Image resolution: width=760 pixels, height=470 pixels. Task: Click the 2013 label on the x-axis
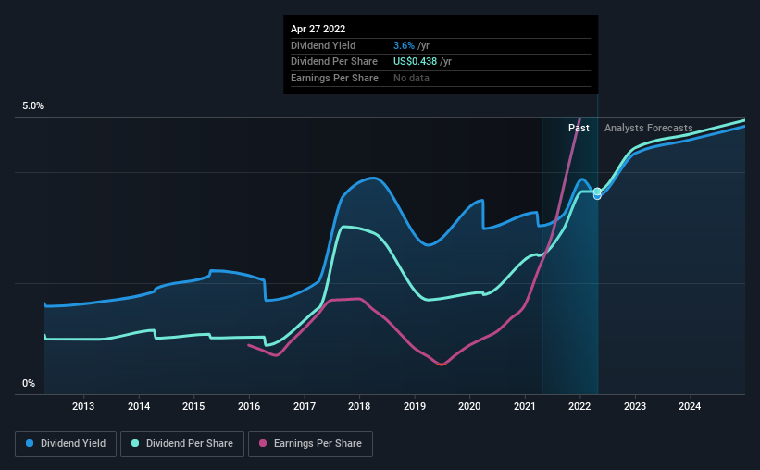(83, 406)
